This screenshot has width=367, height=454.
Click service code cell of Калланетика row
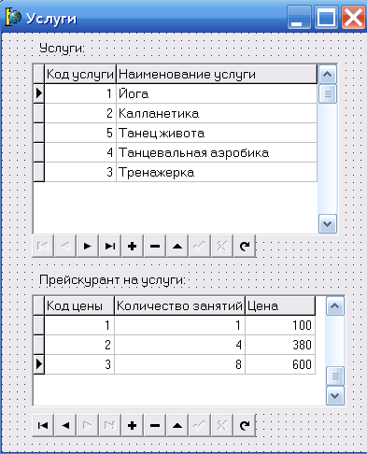[x=80, y=113]
